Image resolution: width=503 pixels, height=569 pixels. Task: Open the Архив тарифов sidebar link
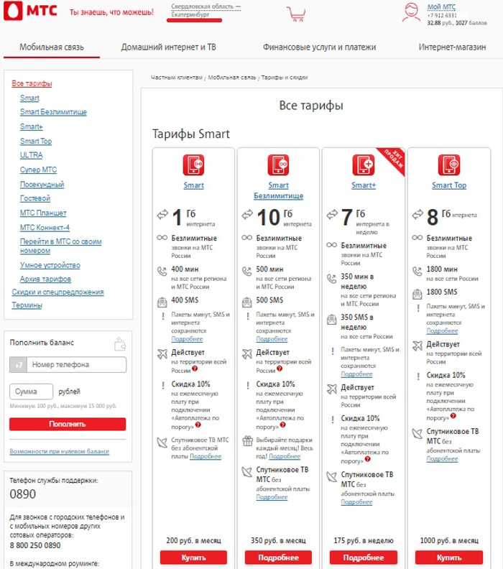[x=45, y=279]
